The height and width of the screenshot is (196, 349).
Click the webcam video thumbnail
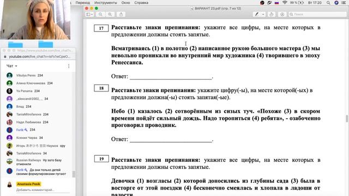coord(35,20)
